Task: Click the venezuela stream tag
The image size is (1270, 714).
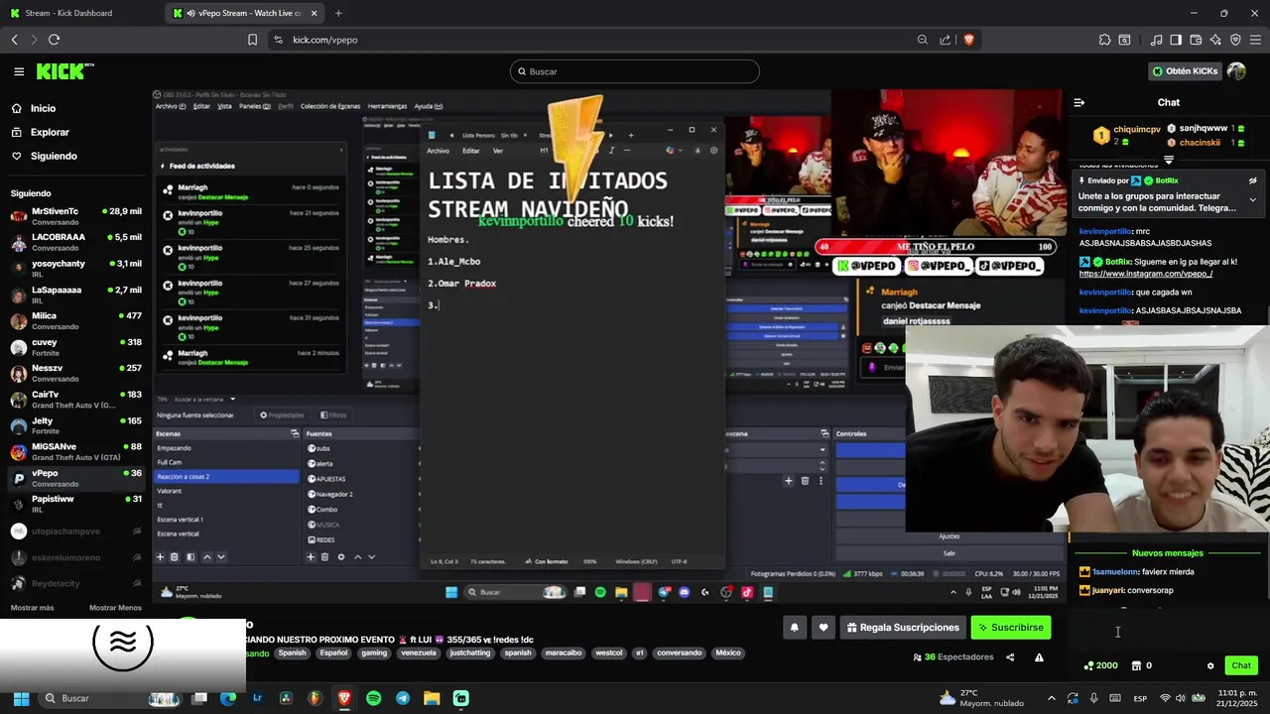Action: pos(419,654)
